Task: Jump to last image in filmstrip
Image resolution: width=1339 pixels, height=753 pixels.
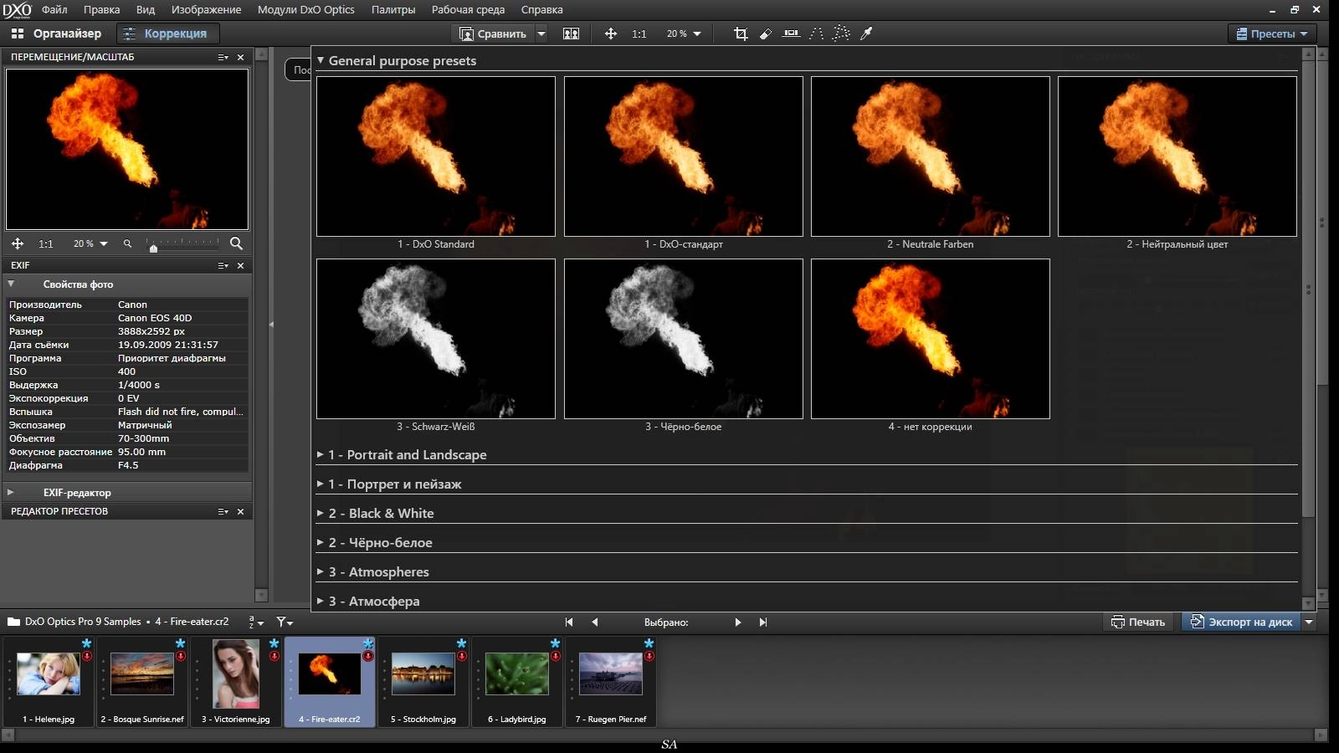Action: point(763,622)
